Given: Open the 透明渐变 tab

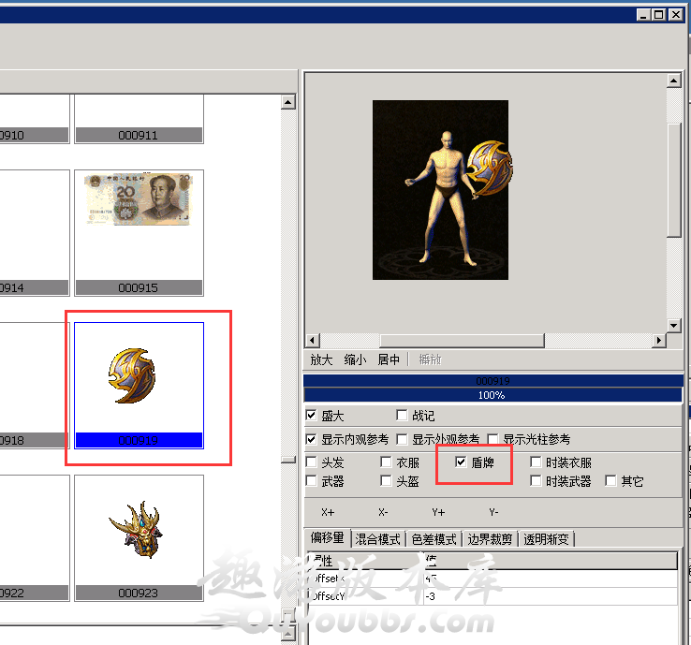Looking at the screenshot, I should tap(547, 539).
